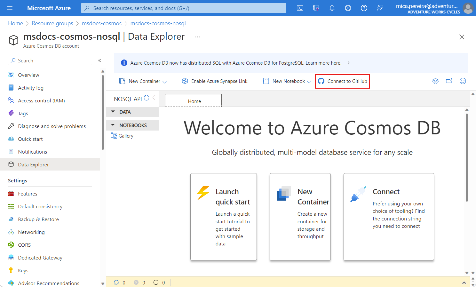
Task: Open Data Explorer in full screen
Action: [449, 81]
